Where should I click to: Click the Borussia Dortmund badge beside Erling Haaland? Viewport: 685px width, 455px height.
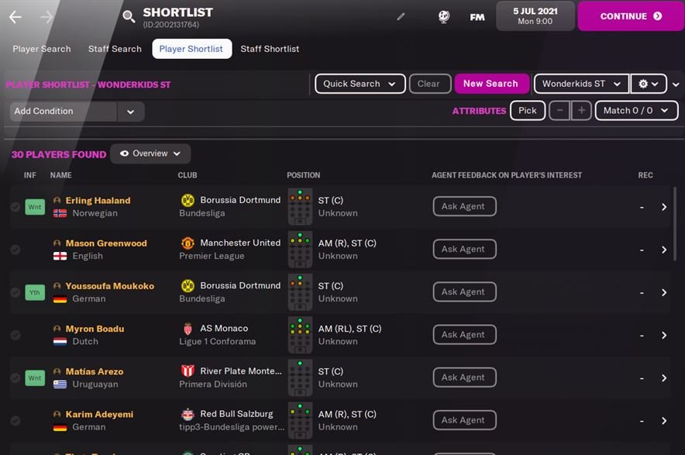click(x=188, y=200)
